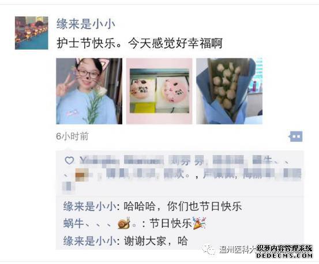
Task: Reply to comment 哈哈哈，你们也节日快乐
Action: (183, 206)
